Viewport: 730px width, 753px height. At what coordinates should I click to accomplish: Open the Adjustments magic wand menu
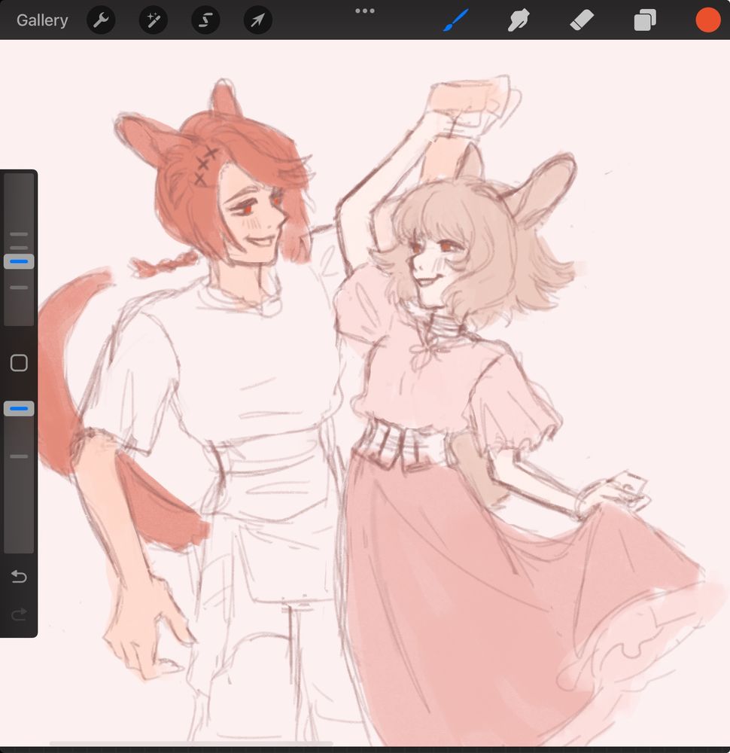(153, 20)
